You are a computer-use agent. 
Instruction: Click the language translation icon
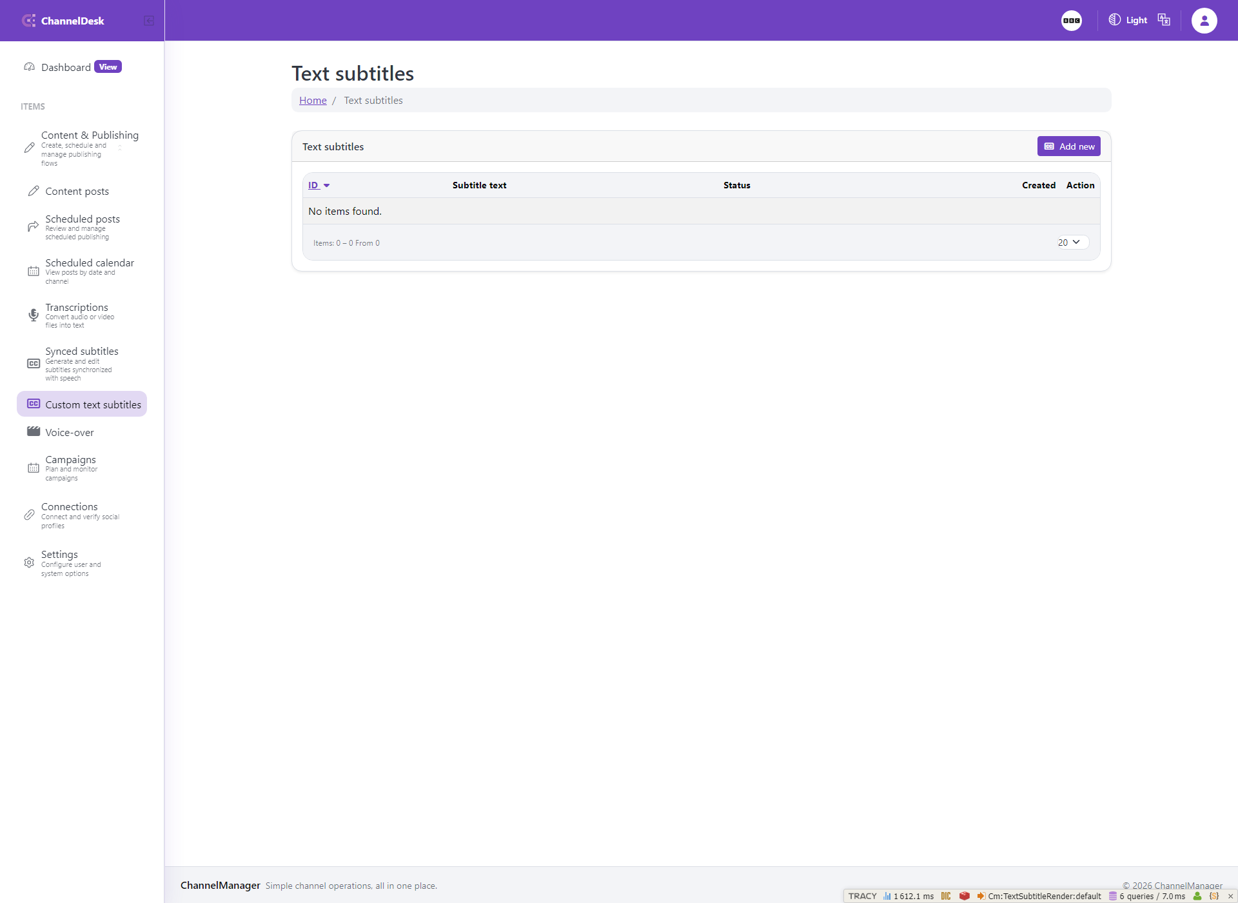(x=1164, y=20)
